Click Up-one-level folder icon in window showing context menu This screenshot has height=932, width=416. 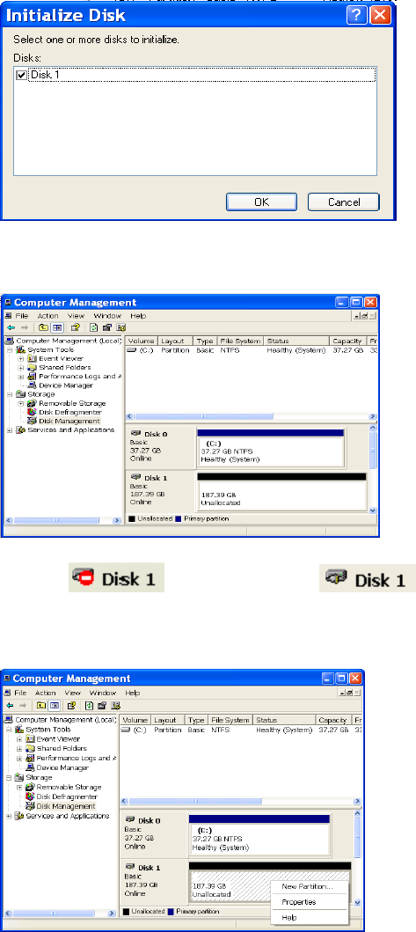(x=41, y=706)
